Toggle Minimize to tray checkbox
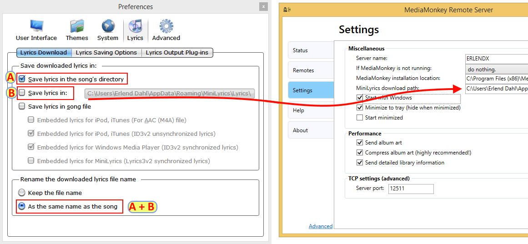Screen dimensions: 528x244 360,108
